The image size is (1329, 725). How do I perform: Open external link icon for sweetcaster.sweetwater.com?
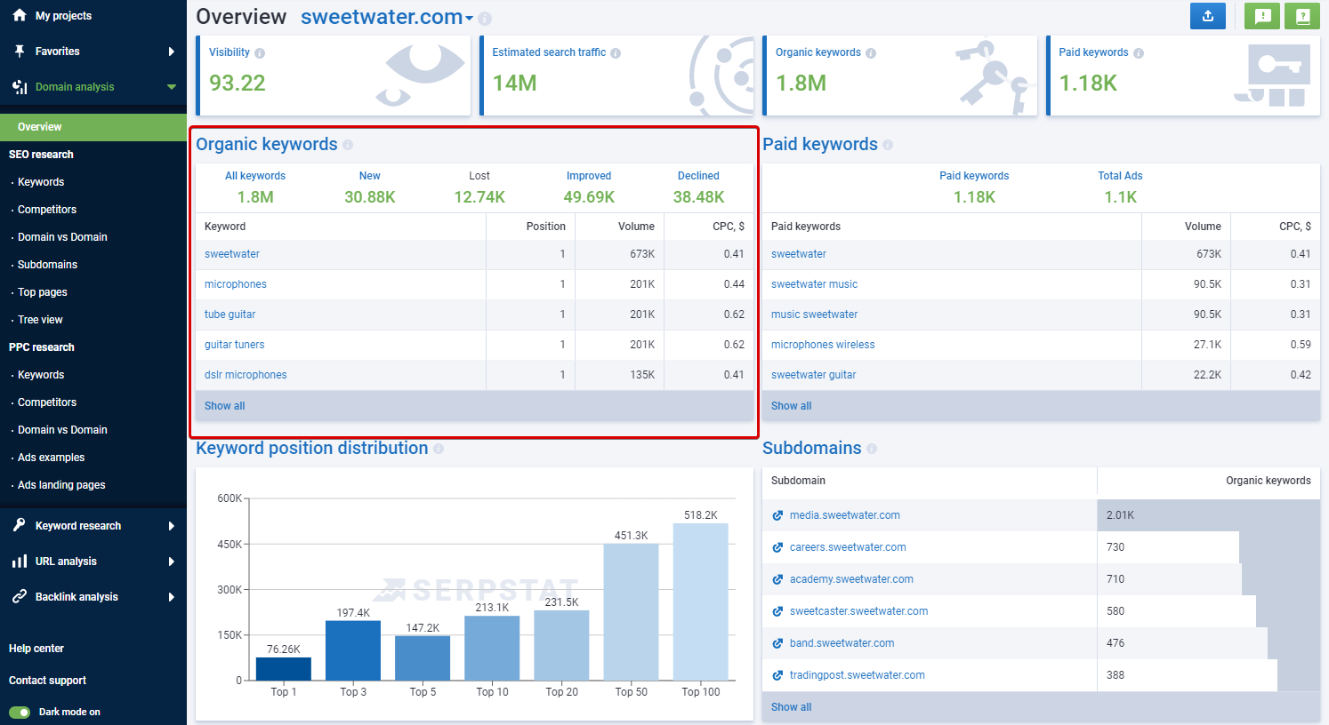tap(777, 611)
